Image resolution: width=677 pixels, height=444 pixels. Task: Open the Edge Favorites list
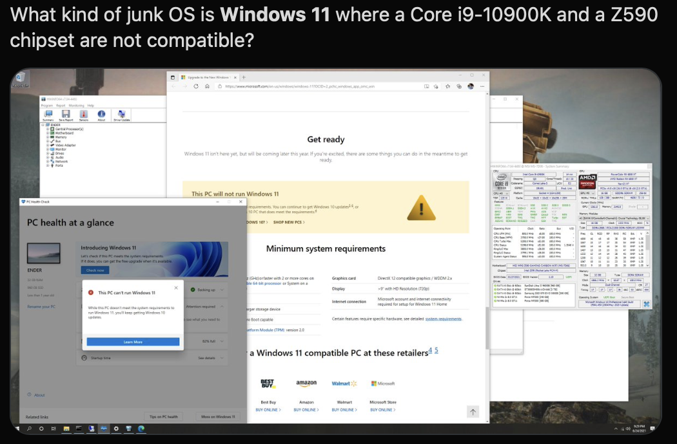point(447,86)
